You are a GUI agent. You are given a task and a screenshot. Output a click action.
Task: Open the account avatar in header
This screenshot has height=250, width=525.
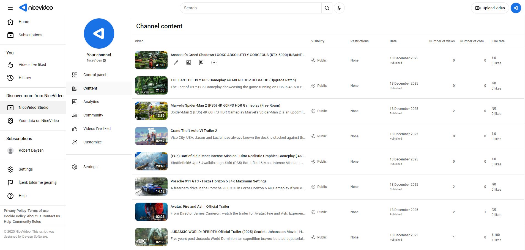516,8
